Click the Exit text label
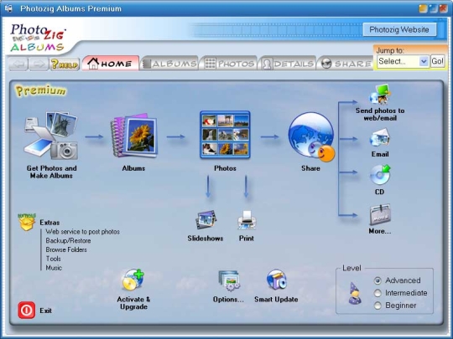This screenshot has height=339, width=453. point(45,311)
